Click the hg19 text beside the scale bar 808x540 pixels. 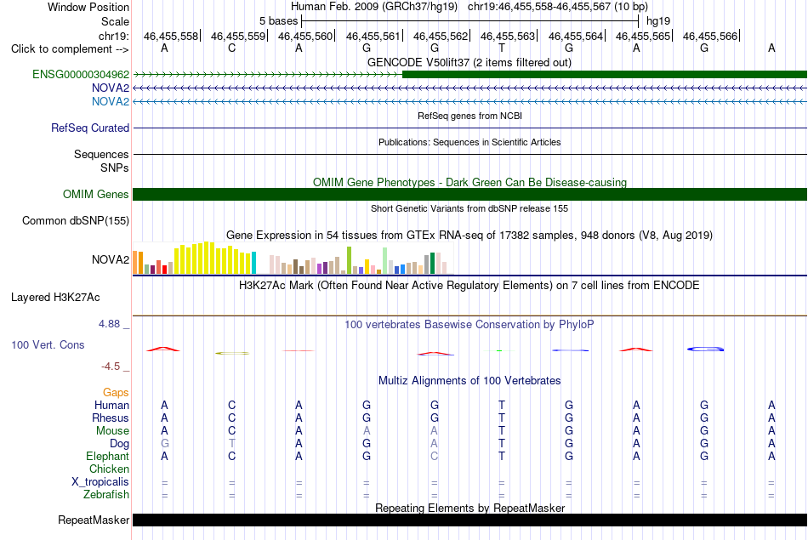point(658,21)
